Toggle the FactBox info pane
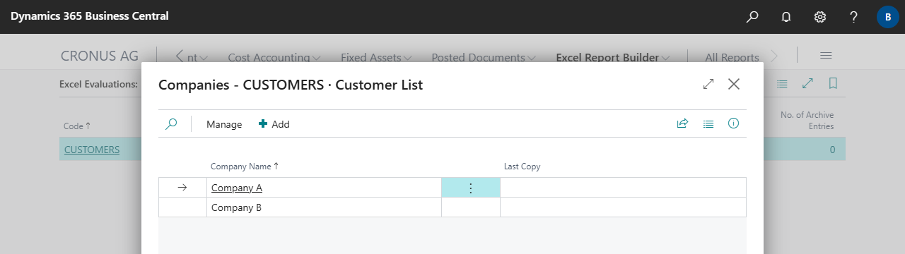This screenshot has width=905, height=254. coord(733,123)
